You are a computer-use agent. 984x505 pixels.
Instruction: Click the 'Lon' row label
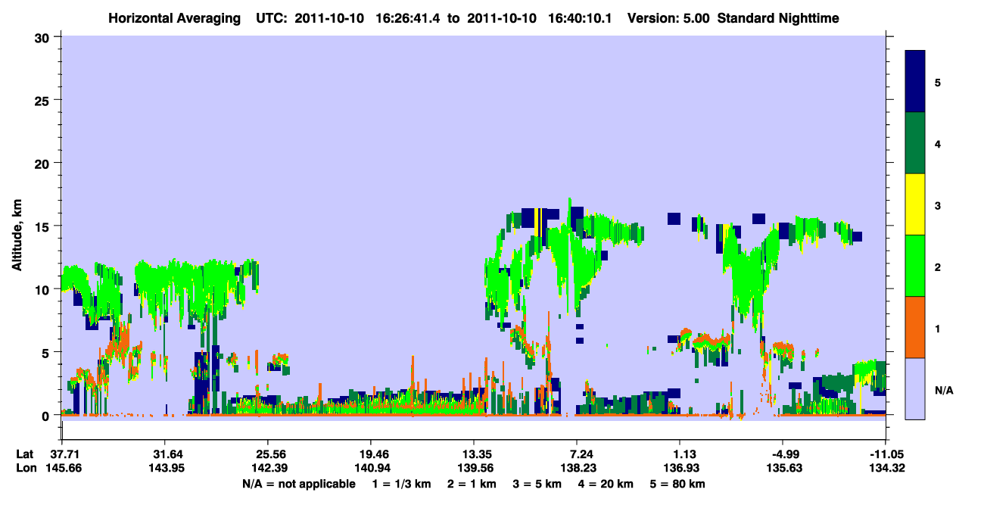(x=25, y=469)
